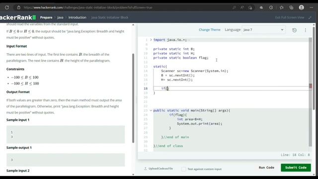Click the Sample output 1 box
318x179 pixels.
[x=66, y=160]
